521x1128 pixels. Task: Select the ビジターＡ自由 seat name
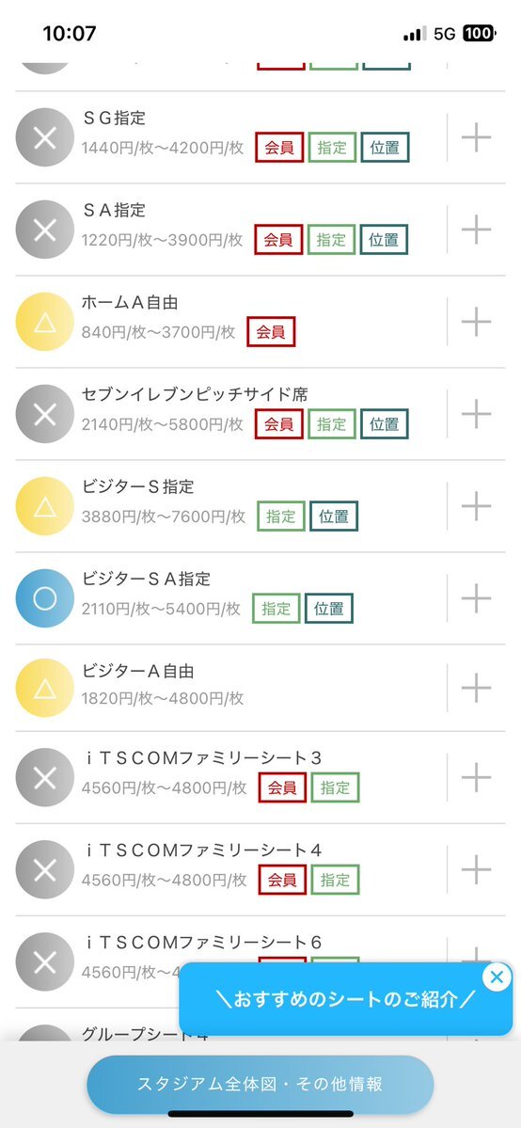tap(137, 671)
